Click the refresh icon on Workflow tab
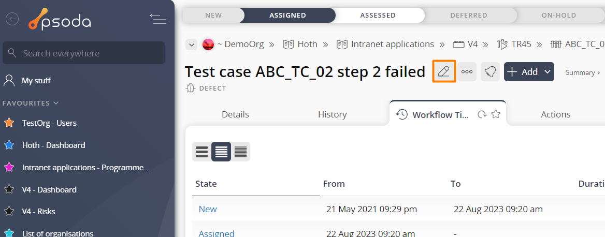Viewport: 605px width, 237px height. pyautogui.click(x=482, y=114)
